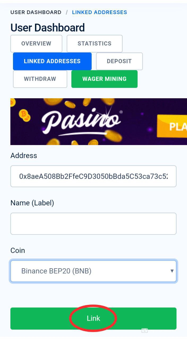Select the Linked Addresses tab button

pos(52,61)
